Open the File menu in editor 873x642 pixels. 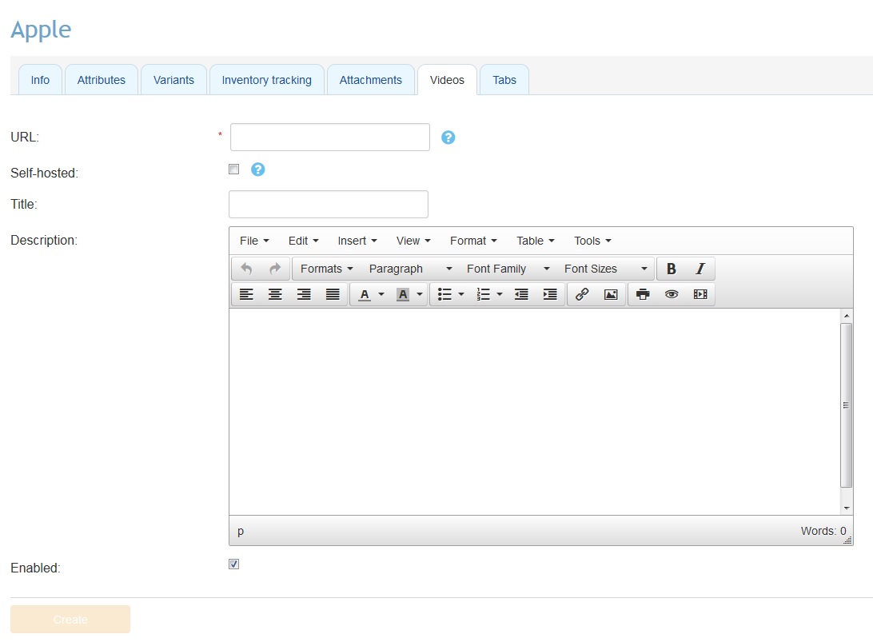click(x=254, y=241)
